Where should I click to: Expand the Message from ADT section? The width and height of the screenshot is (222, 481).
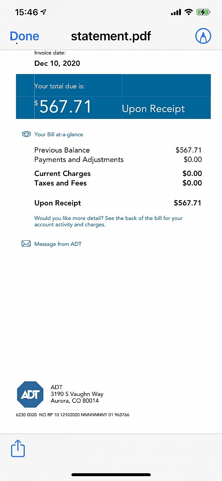tap(58, 244)
